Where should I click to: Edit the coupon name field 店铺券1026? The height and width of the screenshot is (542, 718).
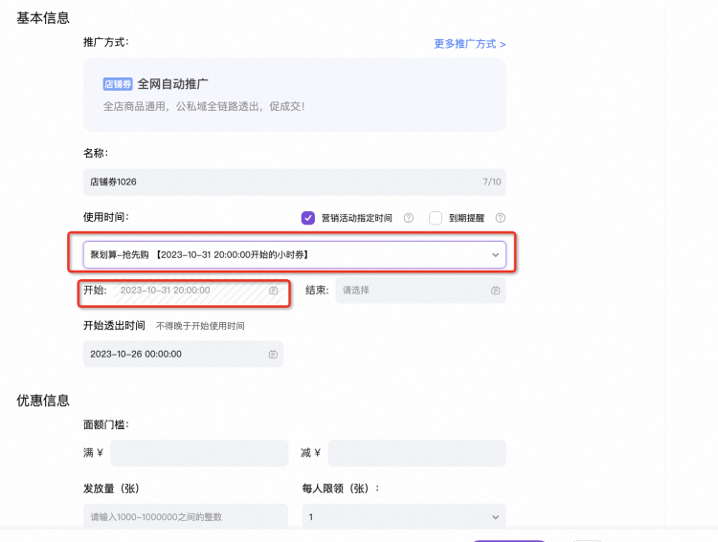(295, 182)
